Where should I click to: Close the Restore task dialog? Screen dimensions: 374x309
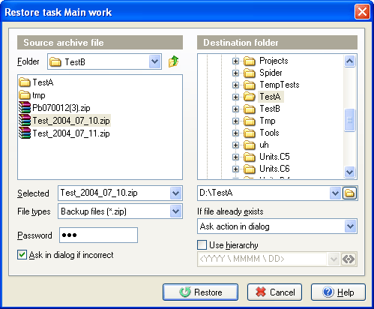tap(362, 12)
